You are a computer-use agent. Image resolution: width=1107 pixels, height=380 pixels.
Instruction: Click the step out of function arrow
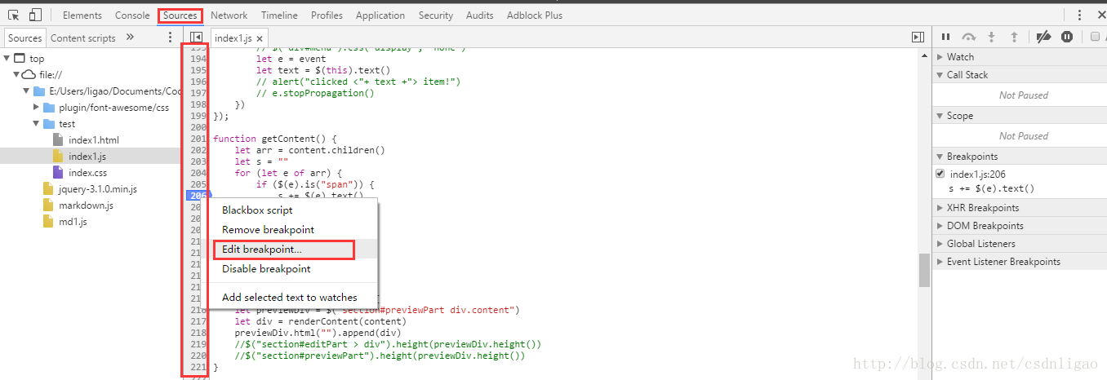1015,37
